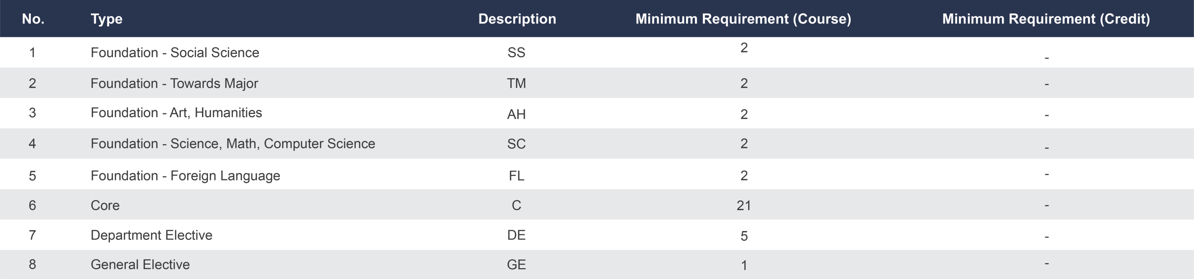1194x279 pixels.
Task: Click the "No." column header
Action: (x=33, y=19)
